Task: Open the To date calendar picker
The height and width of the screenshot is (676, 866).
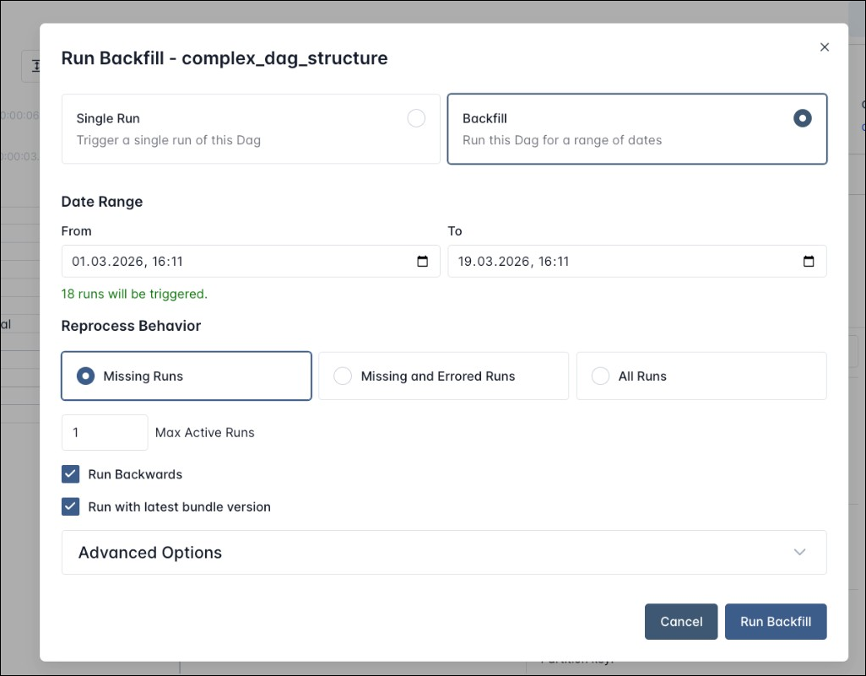Action: click(x=809, y=261)
